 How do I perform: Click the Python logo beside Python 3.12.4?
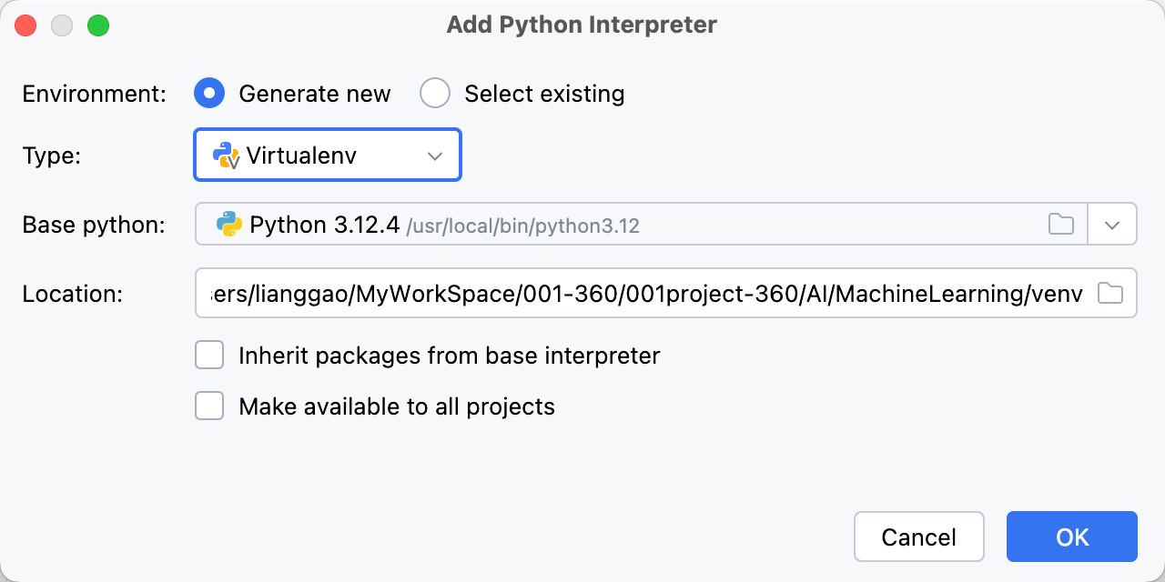click(229, 224)
